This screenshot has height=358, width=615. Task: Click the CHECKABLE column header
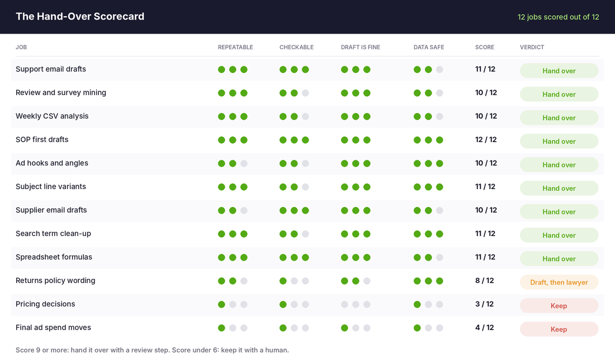pos(296,47)
